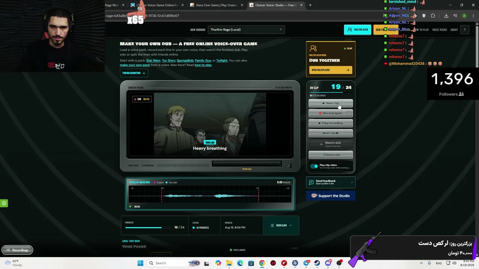Open the Windows Start menu
Screen dimensions: 479x269
pos(140,263)
